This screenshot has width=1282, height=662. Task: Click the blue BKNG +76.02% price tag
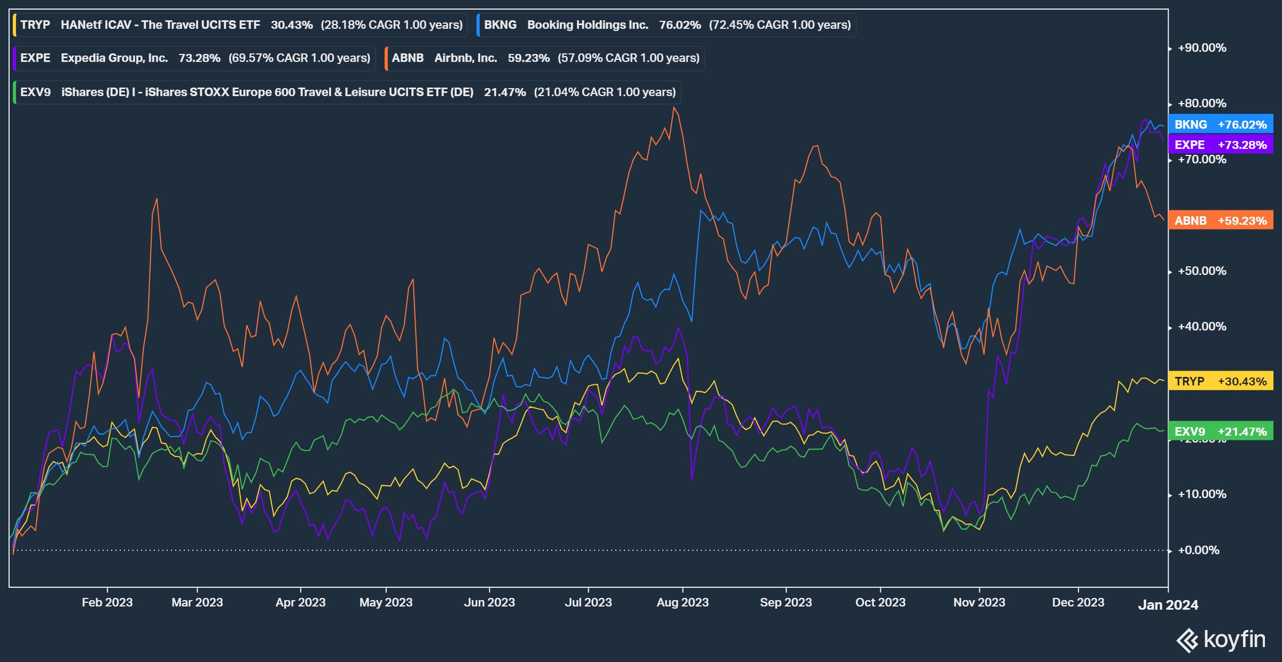pyautogui.click(x=1221, y=124)
